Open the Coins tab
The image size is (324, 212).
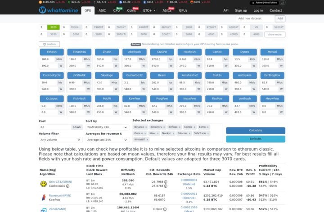point(132,10)
